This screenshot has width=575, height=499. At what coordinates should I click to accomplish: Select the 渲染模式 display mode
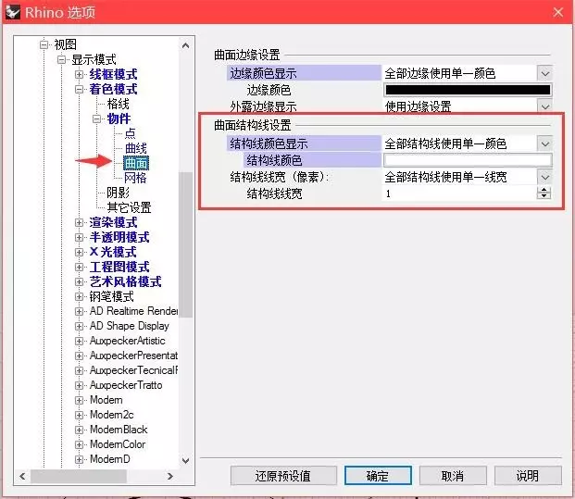click(x=113, y=222)
